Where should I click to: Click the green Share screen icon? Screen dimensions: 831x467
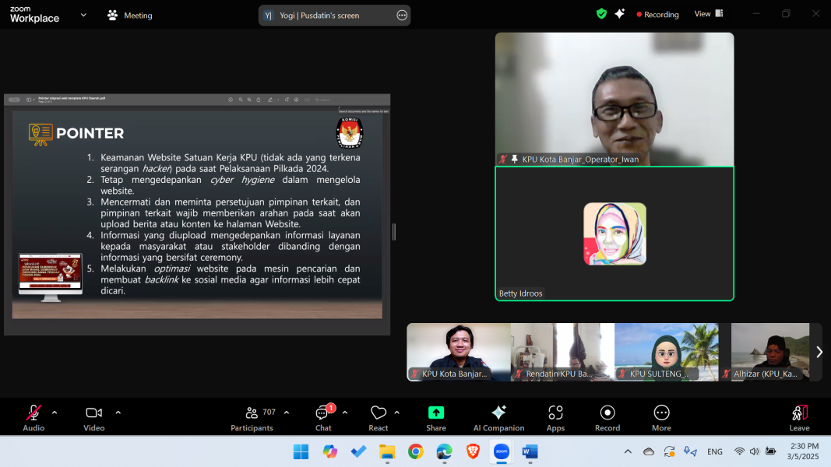pos(436,413)
